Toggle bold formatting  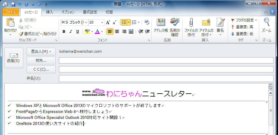(x=64, y=32)
